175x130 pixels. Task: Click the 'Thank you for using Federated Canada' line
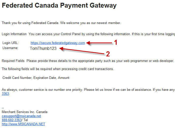coord(61,23)
